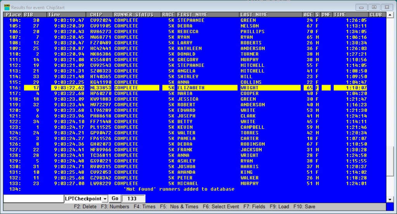The height and width of the screenshot is (214, 397).
Task: Click last name WALKER
Action: coord(250,178)
